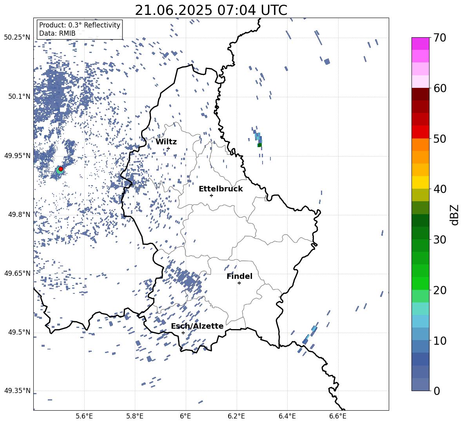Click the 5.6°E longitude label
Screen dimensions: 464x424
point(84,416)
